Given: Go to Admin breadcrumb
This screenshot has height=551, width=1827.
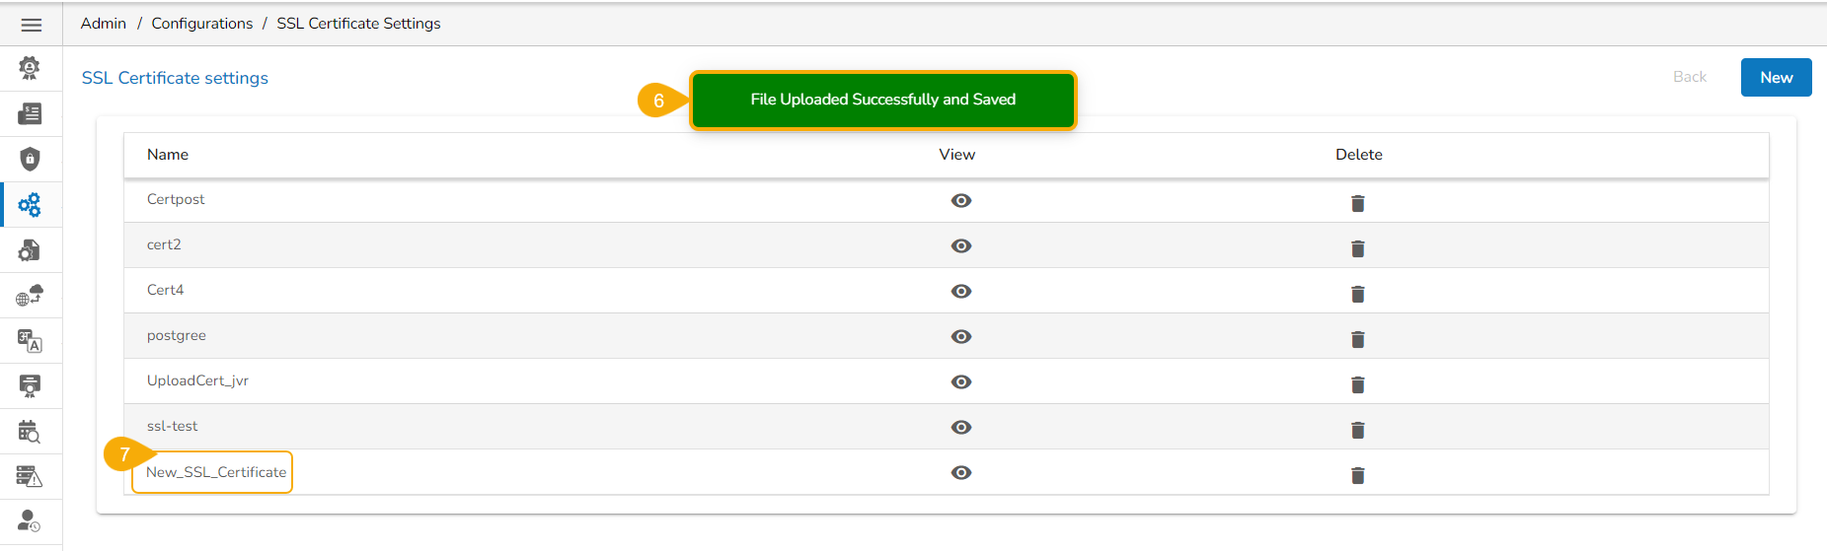Looking at the screenshot, I should pyautogui.click(x=104, y=24).
